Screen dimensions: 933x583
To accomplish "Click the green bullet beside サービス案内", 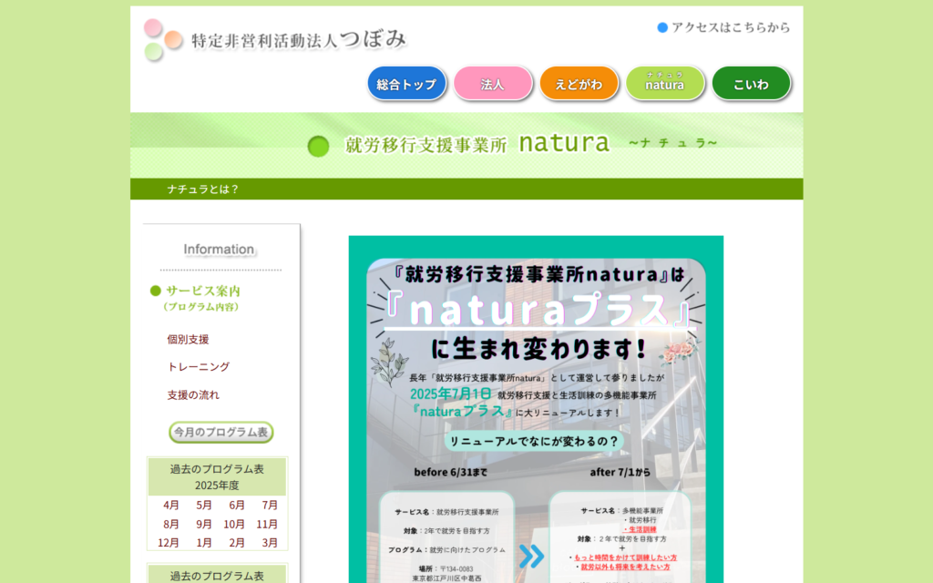I will click(156, 291).
